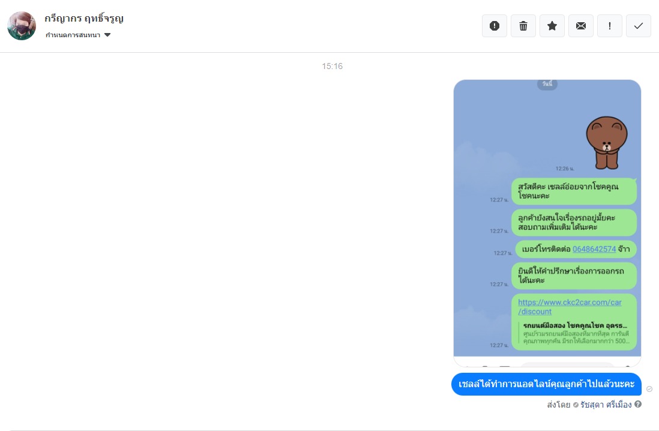Click the phone number 0648642574 in the image
Viewport: 659px width, 431px height.
click(594, 249)
